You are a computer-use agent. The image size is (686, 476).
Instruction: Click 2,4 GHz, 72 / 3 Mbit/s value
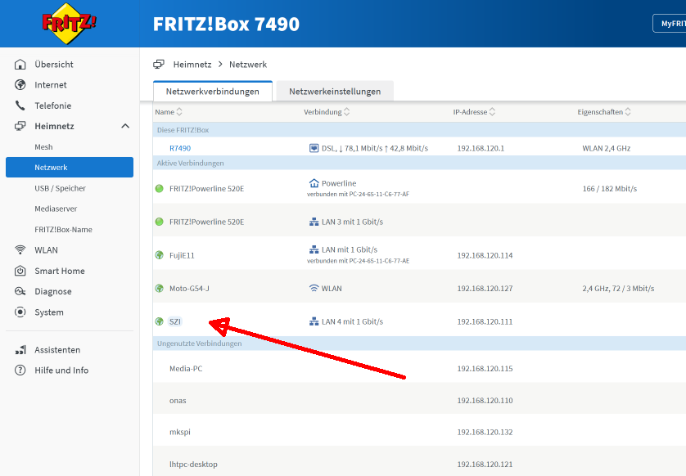point(618,289)
